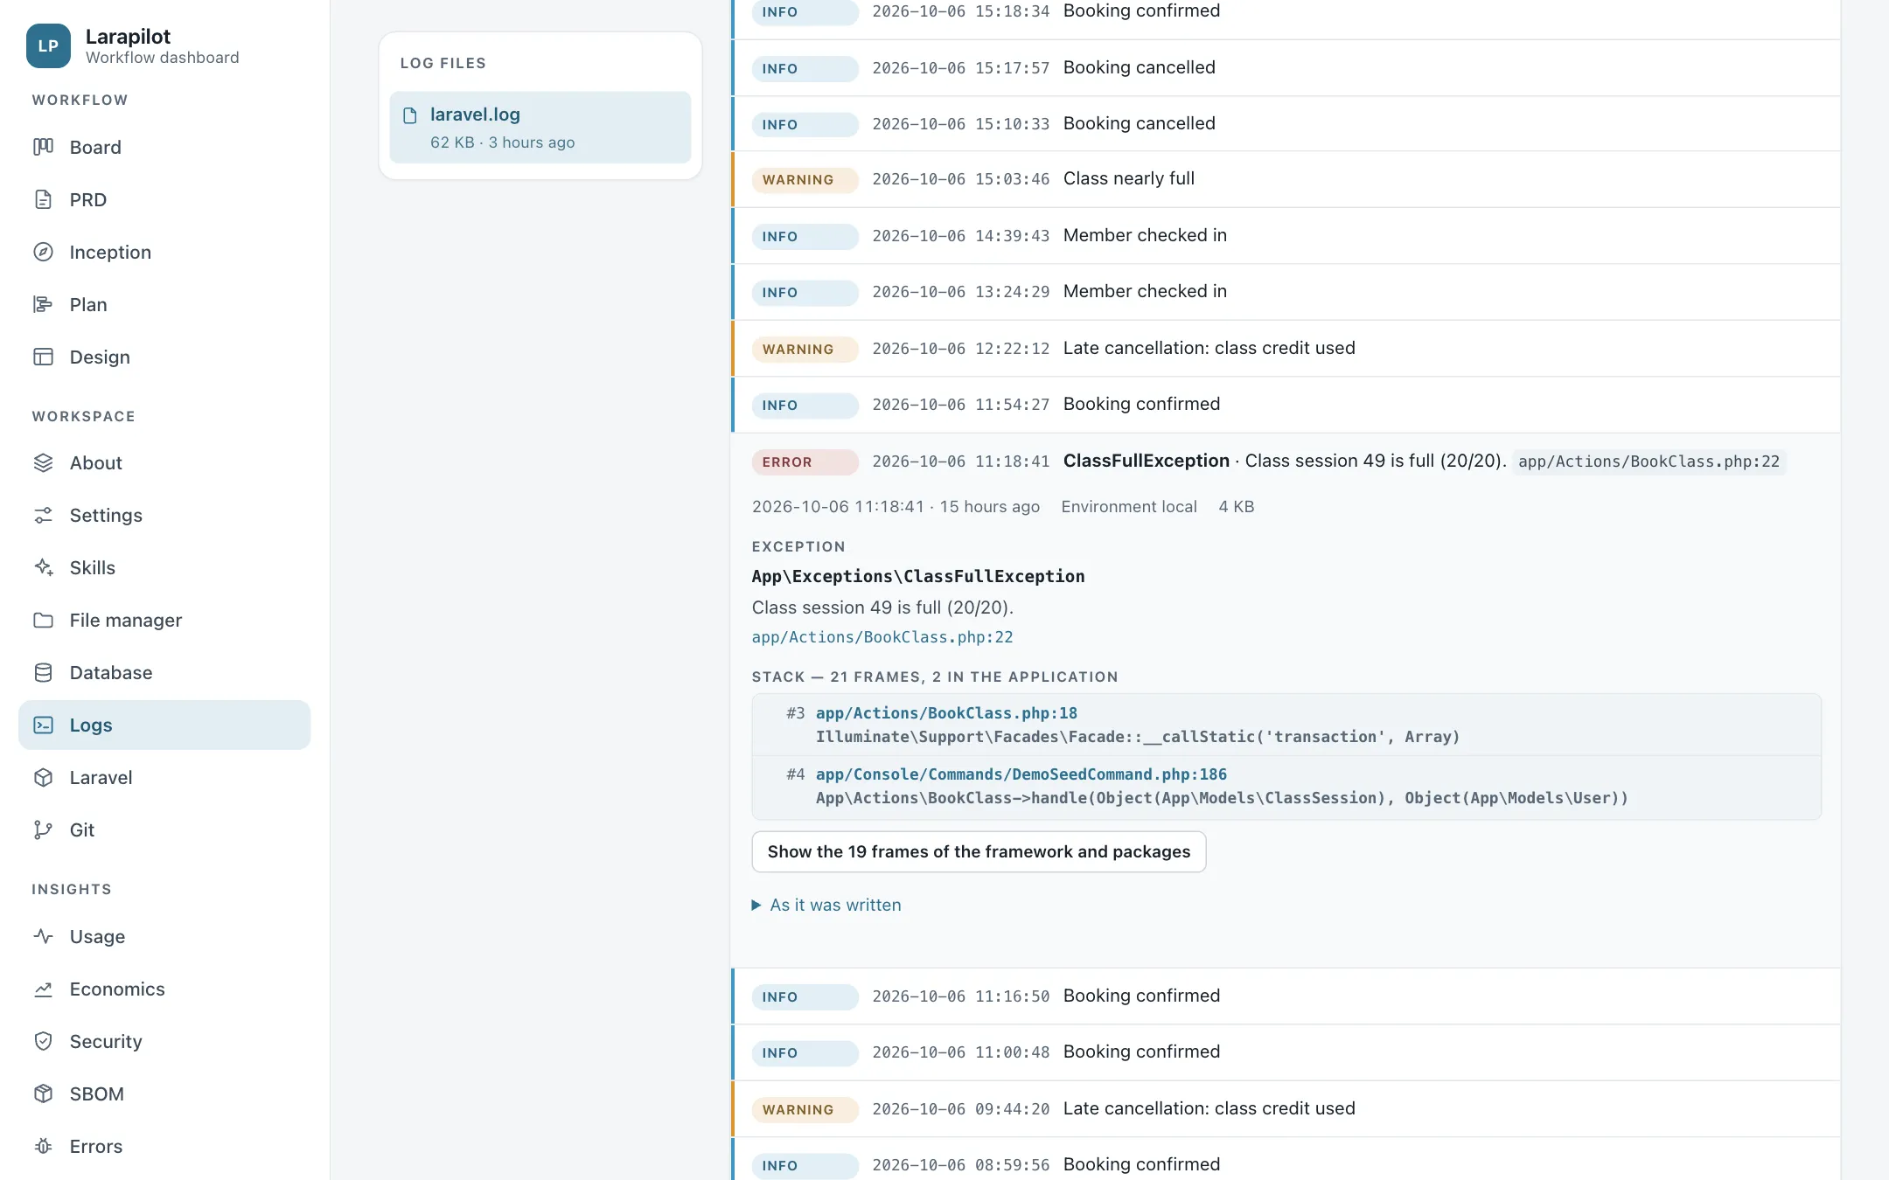Image resolution: width=1889 pixels, height=1180 pixels.
Task: Click the Inception compass icon
Action: (x=43, y=252)
